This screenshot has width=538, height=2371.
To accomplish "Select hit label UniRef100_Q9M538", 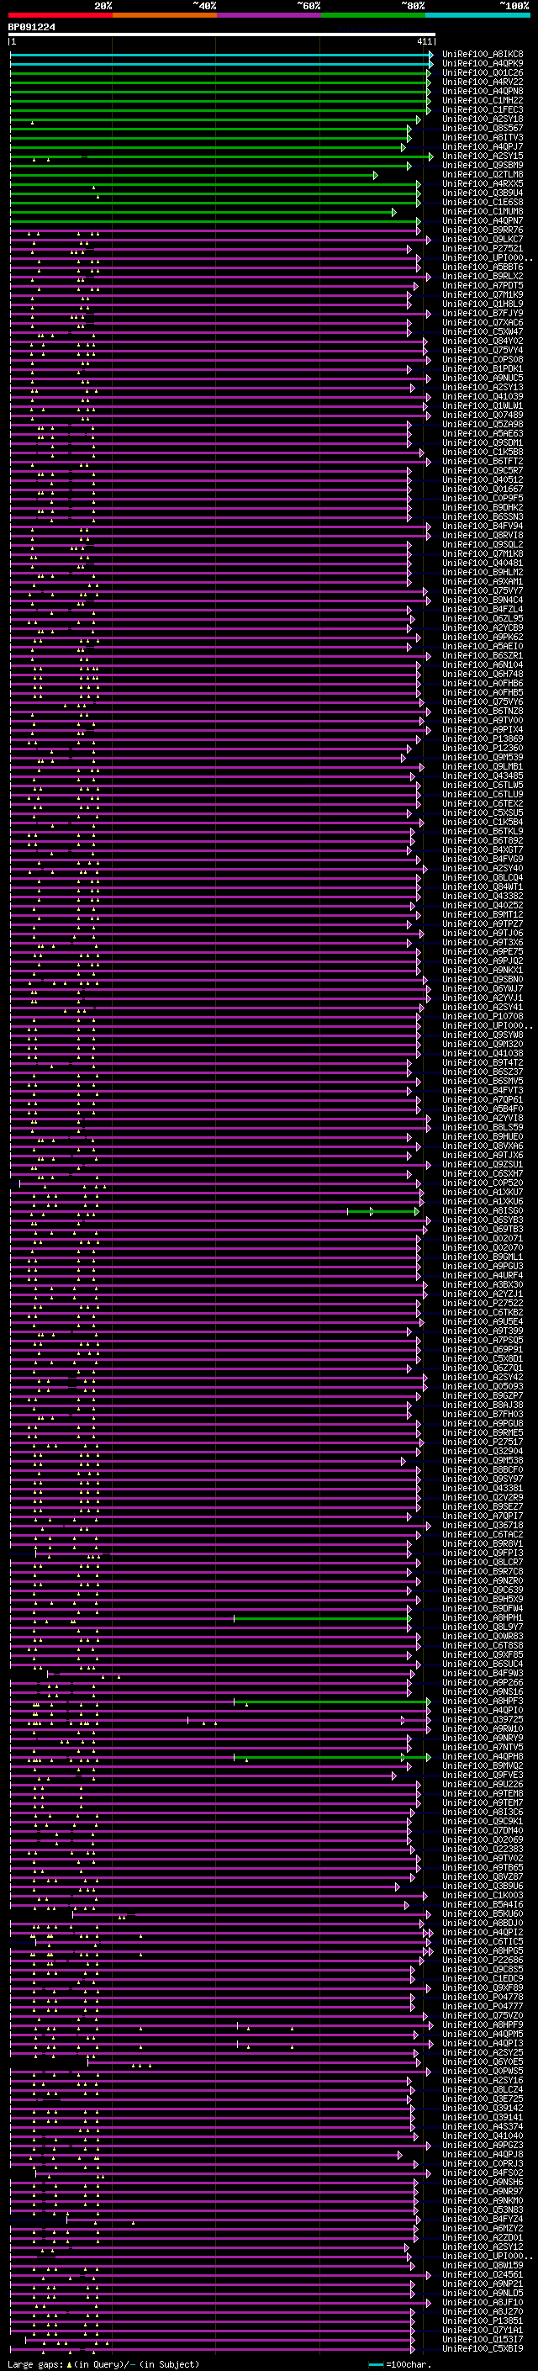I will coord(482,1461).
